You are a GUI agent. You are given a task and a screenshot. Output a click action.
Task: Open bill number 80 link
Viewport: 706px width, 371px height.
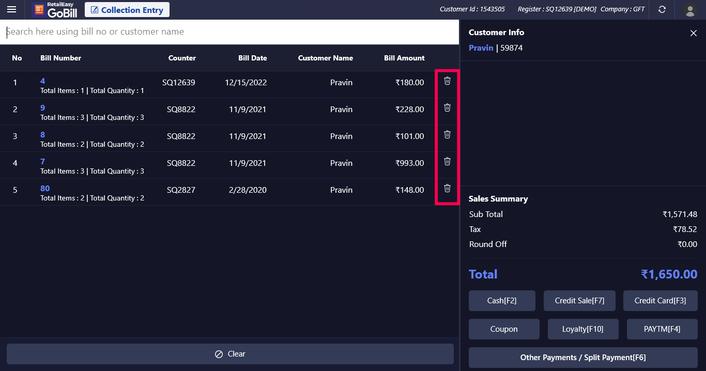click(x=45, y=188)
